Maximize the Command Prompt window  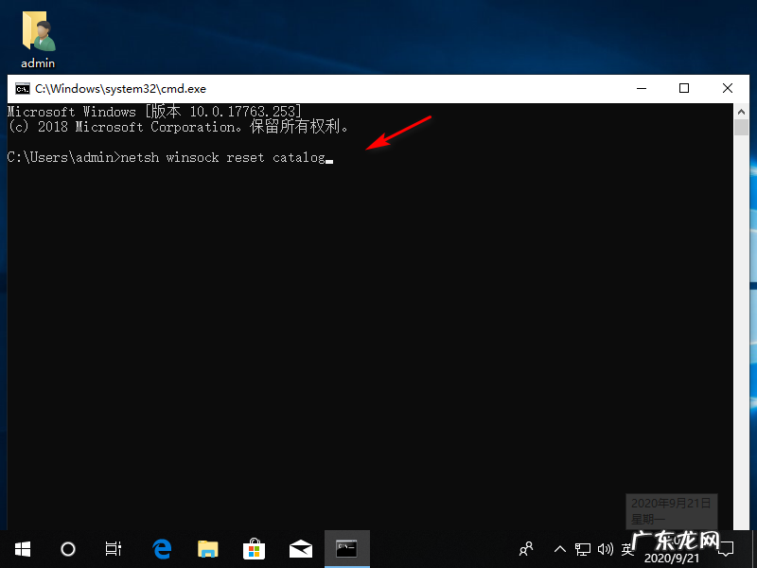[x=684, y=88]
